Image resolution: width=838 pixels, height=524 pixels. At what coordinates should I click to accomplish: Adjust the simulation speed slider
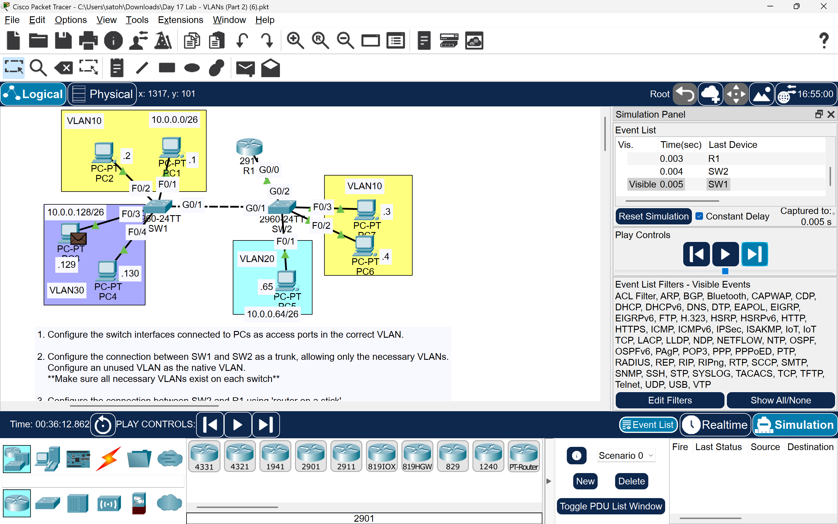726,271
